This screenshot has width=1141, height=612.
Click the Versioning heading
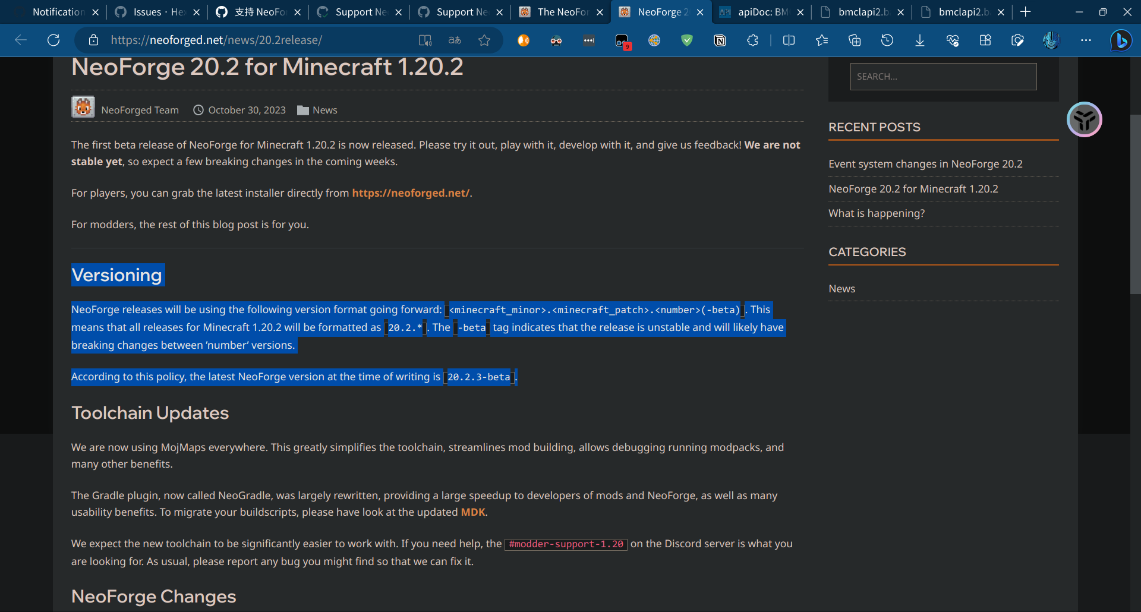coord(116,275)
